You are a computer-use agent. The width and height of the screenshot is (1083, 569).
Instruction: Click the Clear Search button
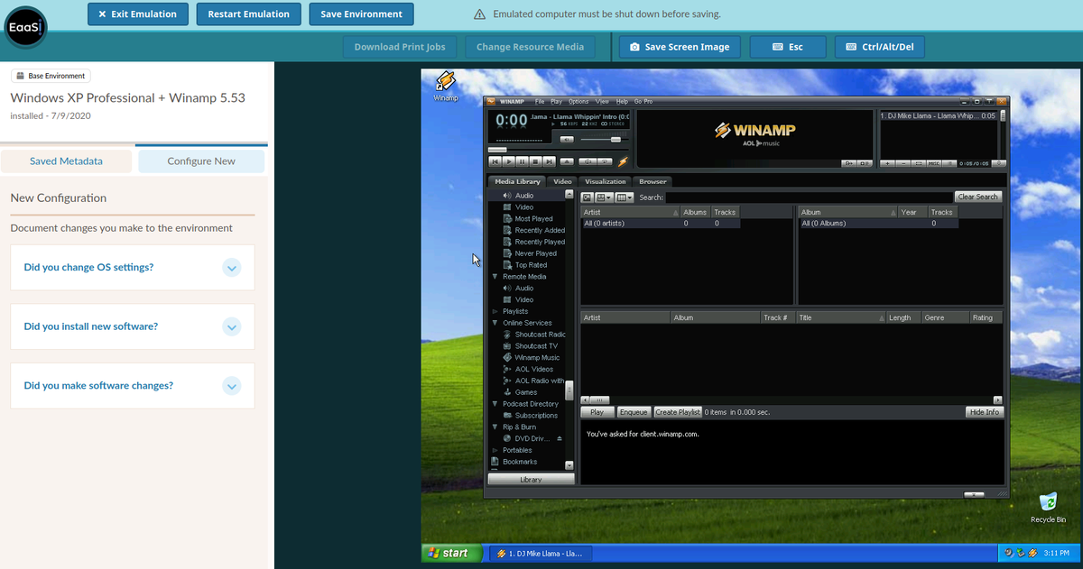[977, 197]
